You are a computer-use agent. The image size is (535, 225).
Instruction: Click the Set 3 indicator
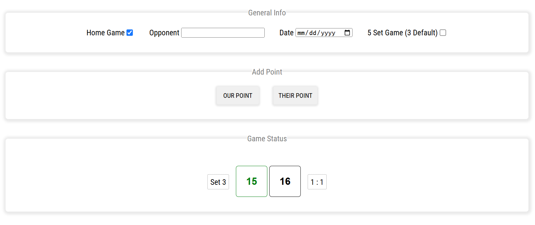pyautogui.click(x=218, y=182)
